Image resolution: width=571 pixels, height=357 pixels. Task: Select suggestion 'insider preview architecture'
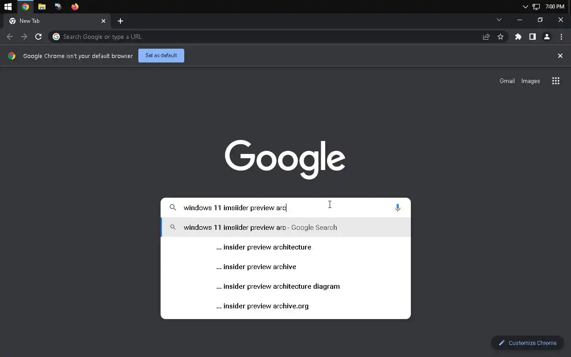click(x=285, y=247)
